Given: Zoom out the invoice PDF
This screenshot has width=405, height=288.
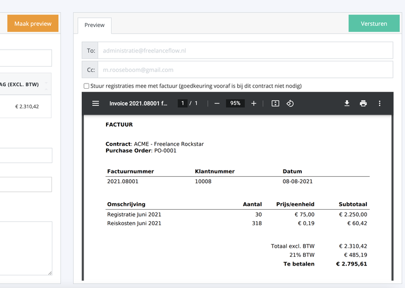Looking at the screenshot, I should click(217, 104).
